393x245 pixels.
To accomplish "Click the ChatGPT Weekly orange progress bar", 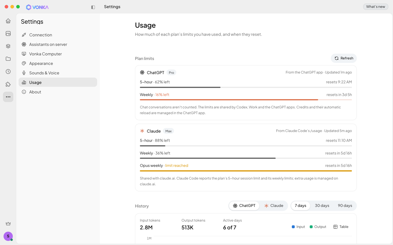I will point(246,100).
